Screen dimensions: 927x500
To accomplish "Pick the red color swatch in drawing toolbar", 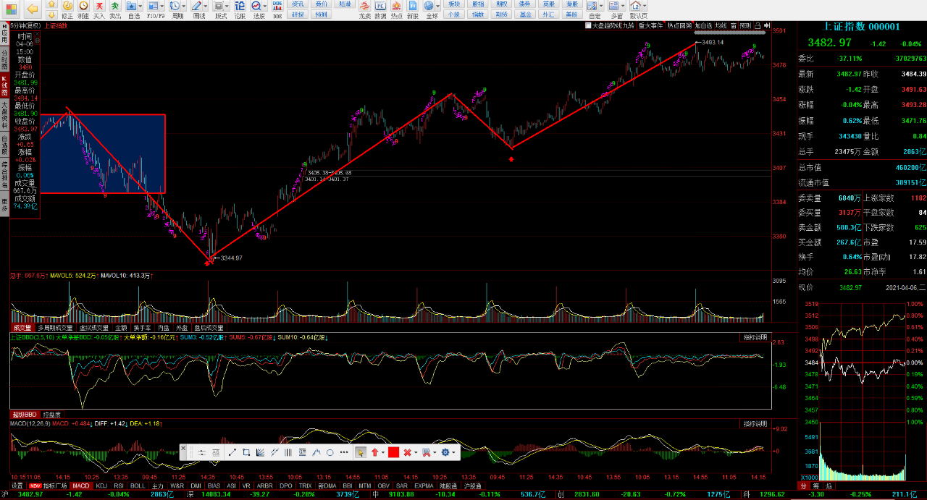I will [x=393, y=452].
